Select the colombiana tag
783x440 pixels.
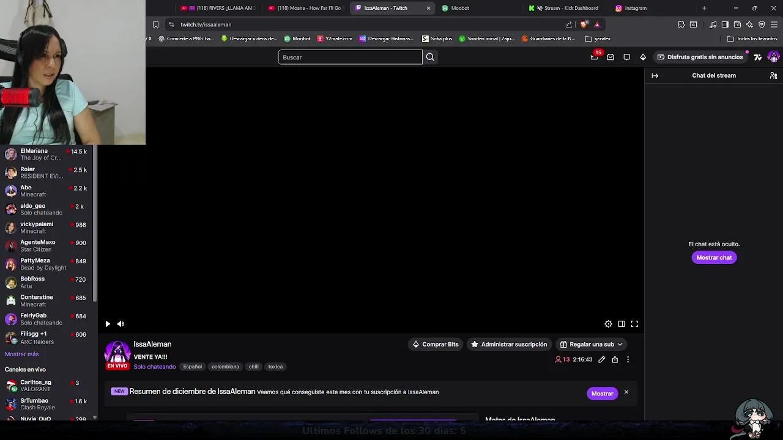pos(225,367)
